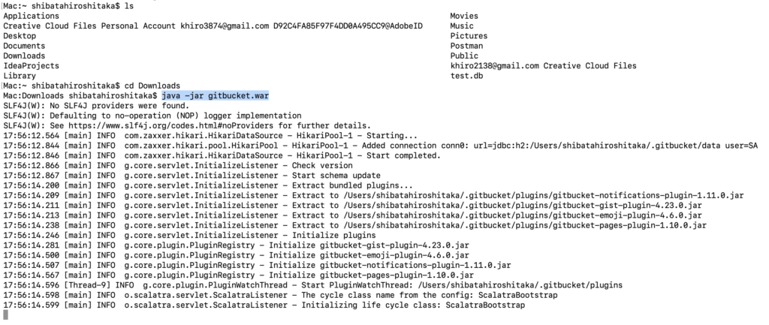
Task: Click the Pictures folder name
Action: pyautogui.click(x=469, y=36)
